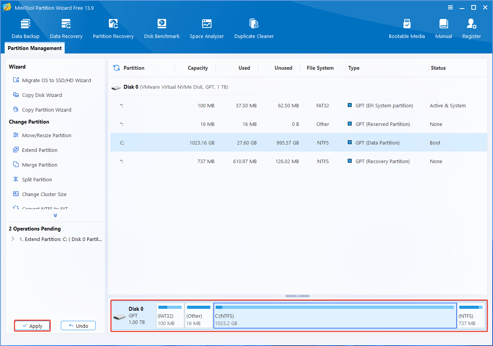Click the Status column header
The width and height of the screenshot is (493, 346).
[x=438, y=68]
